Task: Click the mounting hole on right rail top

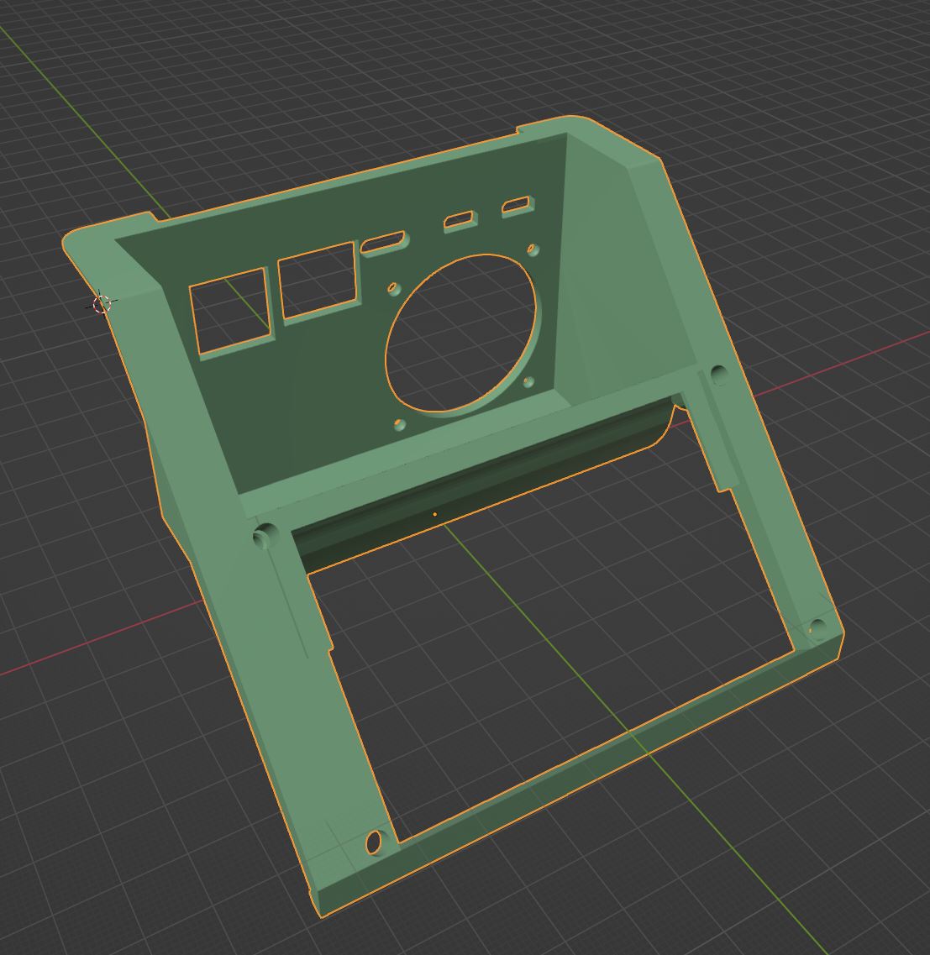Action: (x=718, y=373)
